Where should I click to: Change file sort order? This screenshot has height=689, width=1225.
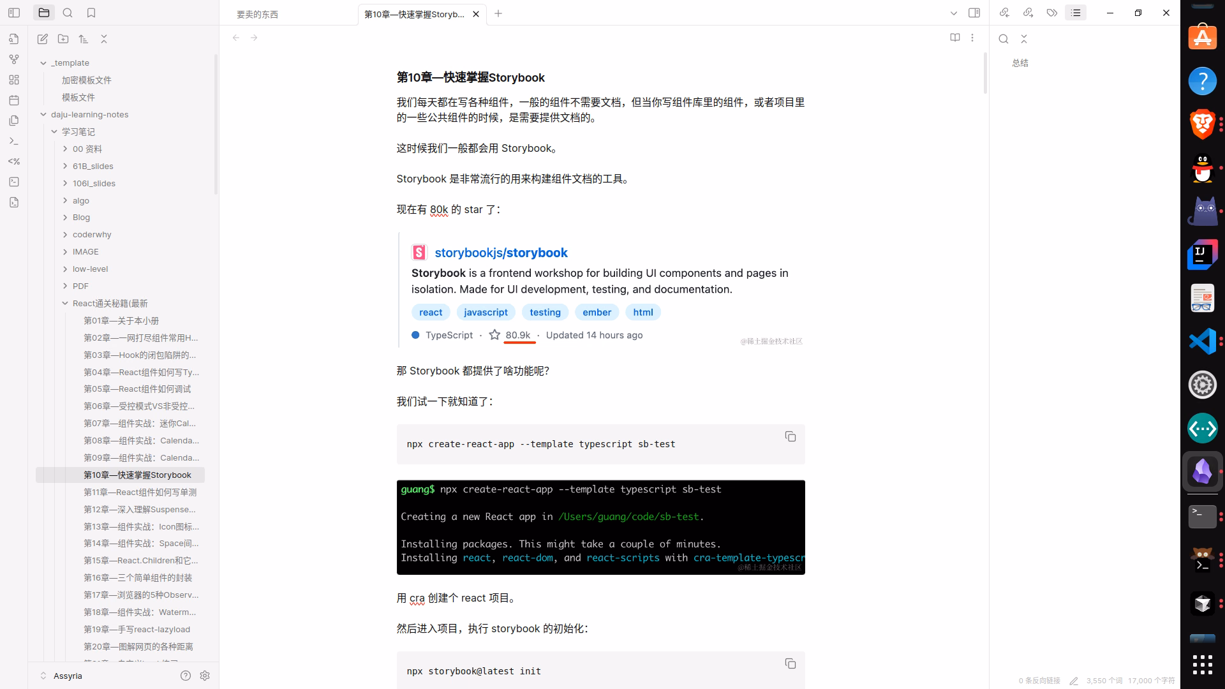coord(84,39)
